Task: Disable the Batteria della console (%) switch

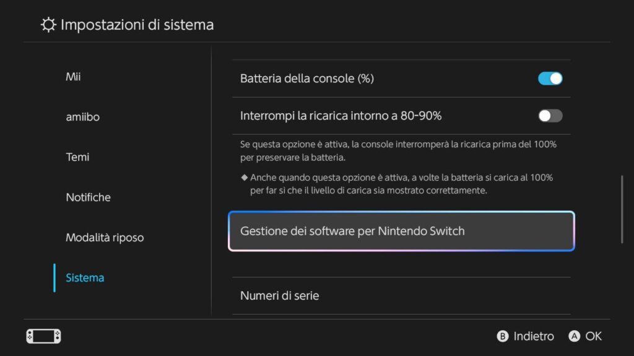Action: (x=550, y=78)
